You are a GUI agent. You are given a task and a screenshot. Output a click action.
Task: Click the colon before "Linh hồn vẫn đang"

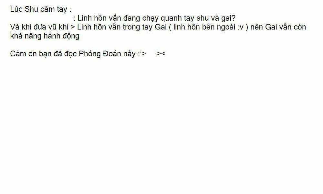tap(74, 19)
